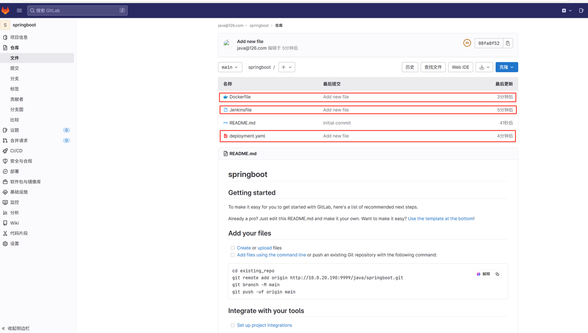Tick the Add files using command line checkbox
This screenshot has width=588, height=333.
click(x=233, y=255)
